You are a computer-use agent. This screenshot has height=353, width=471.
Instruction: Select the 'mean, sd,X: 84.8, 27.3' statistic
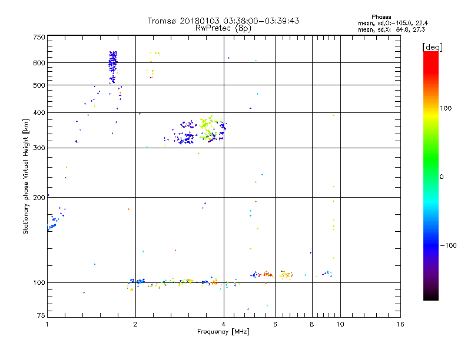[x=392, y=29]
